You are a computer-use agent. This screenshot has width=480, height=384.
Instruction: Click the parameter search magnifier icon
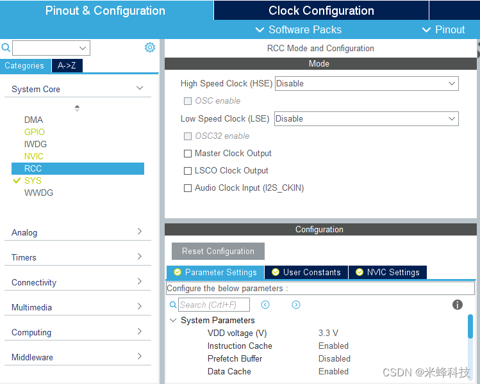pyautogui.click(x=173, y=305)
